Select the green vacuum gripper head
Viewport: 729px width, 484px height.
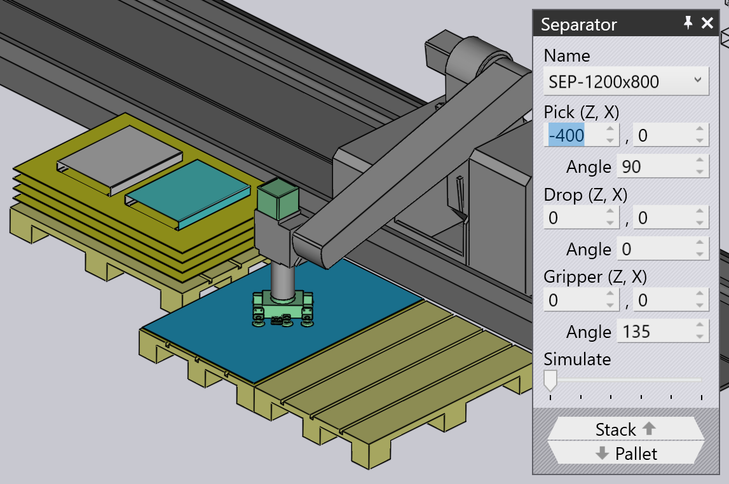point(283,309)
